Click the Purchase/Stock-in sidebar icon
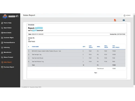Image resolution: width=135 pixels, height=101 pixels. point(2,43)
